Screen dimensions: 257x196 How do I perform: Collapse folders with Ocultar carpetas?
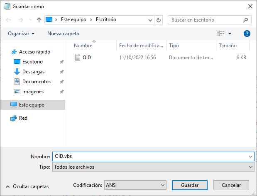tap(27, 186)
